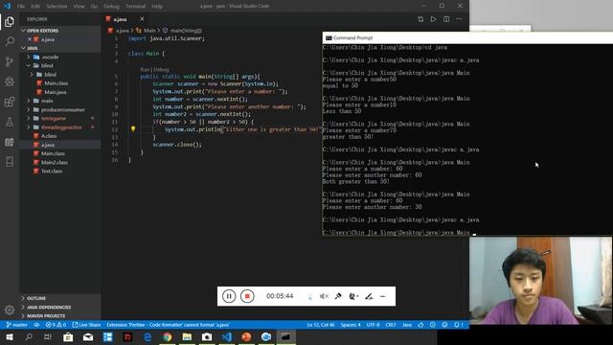Toggle the muted speaker in the recorder bar
This screenshot has height=345, width=613.
(x=324, y=296)
